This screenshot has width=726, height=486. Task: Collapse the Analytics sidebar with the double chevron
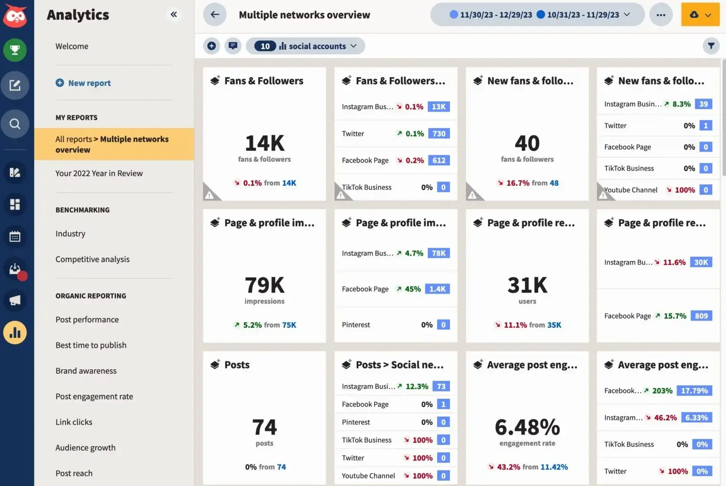174,14
